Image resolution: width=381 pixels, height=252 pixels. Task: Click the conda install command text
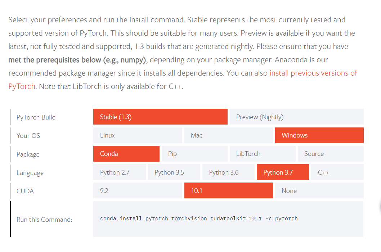coord(199,219)
